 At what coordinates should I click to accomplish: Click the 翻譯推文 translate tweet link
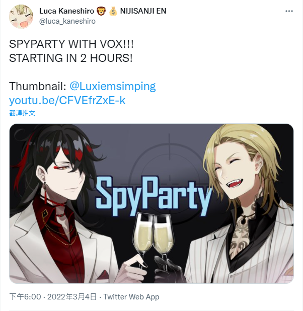coord(22,113)
